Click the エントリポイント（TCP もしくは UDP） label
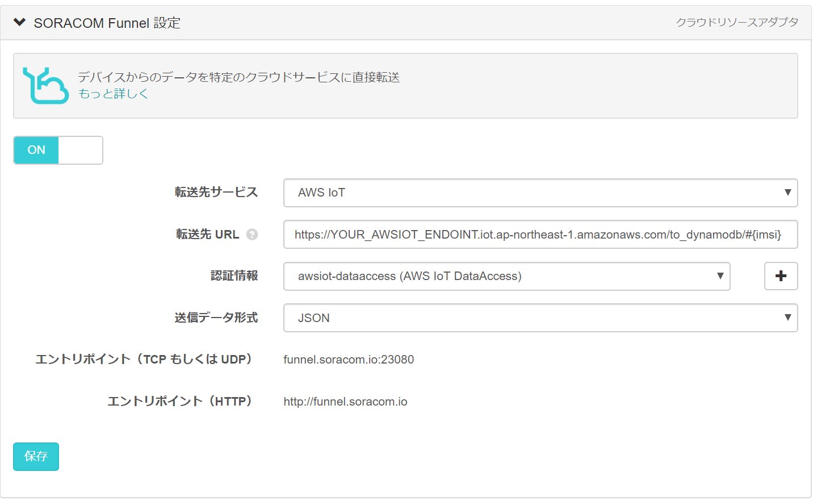The height and width of the screenshot is (501, 813). pos(144,359)
